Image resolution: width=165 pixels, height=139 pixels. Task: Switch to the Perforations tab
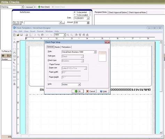(66, 47)
